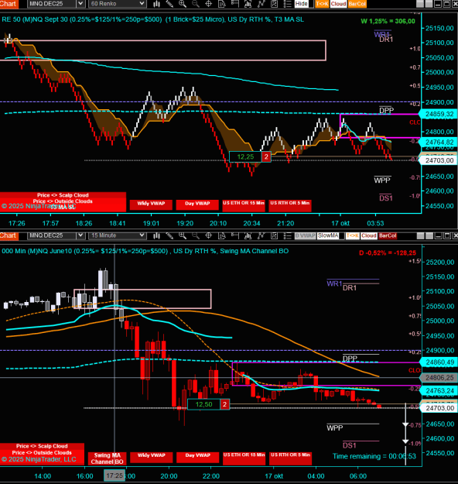
Task: Toggle Chart Trader icon in the 15 Minute chart toolbar
Action: [x=235, y=236]
